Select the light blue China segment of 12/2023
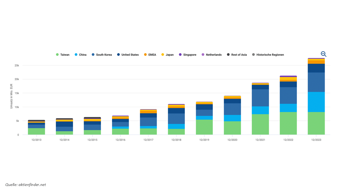339x191 pixels. pos(316,102)
